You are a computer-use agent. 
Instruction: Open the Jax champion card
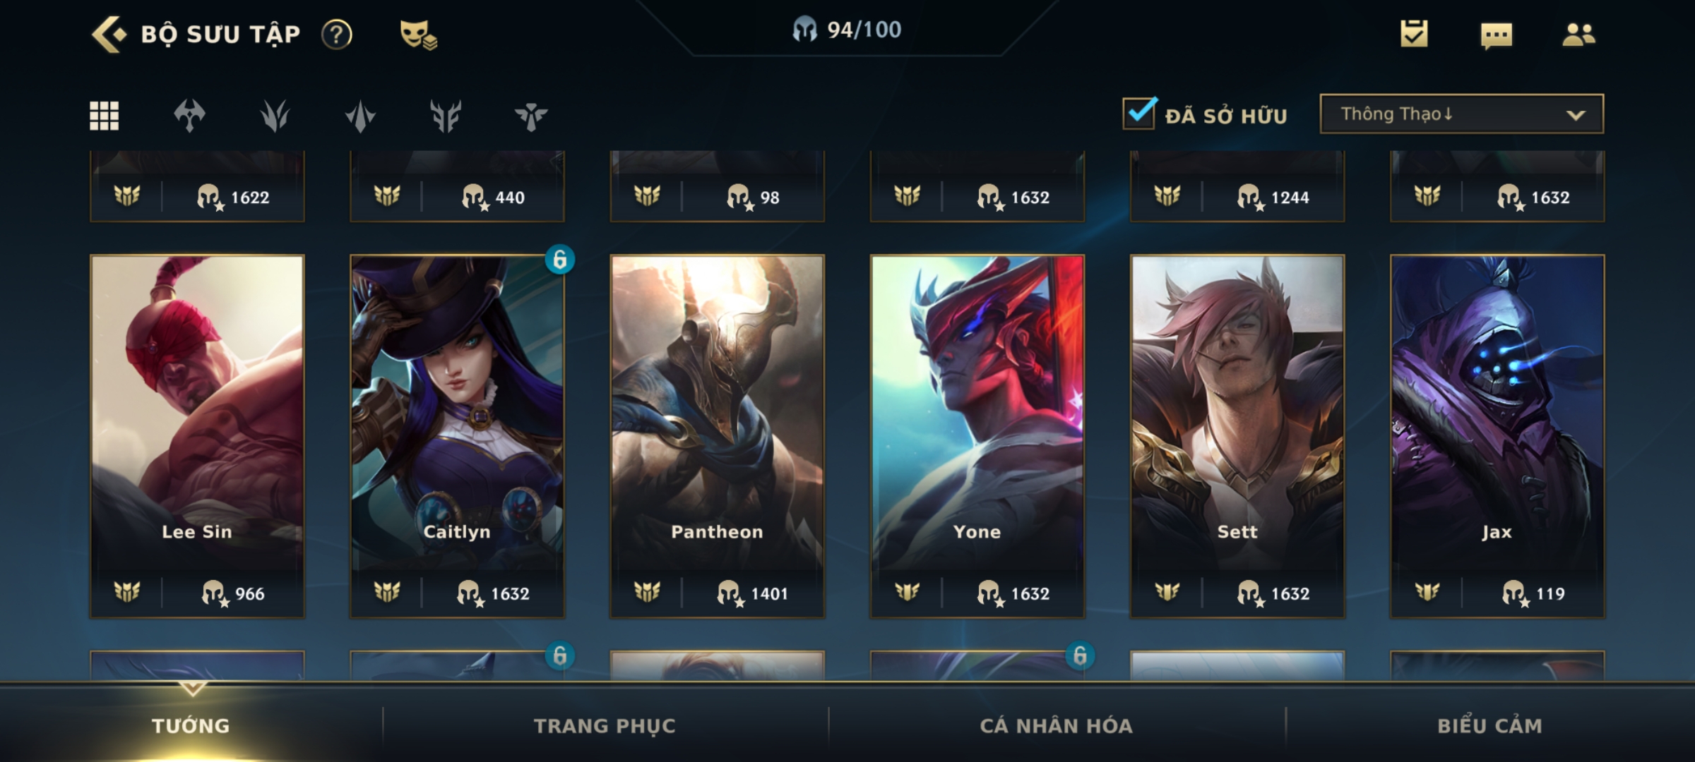tap(1497, 436)
